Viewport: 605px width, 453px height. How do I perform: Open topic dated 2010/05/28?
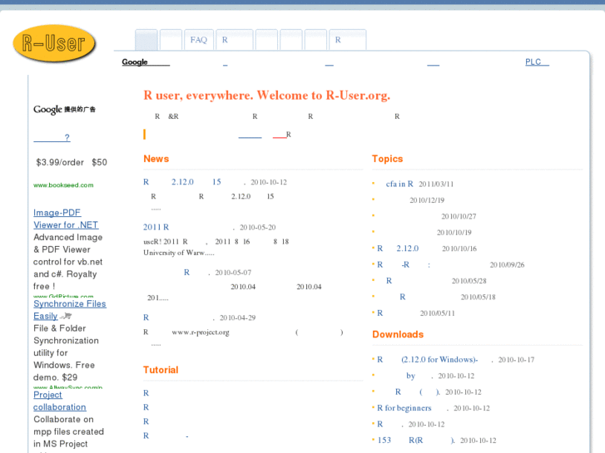[389, 281]
